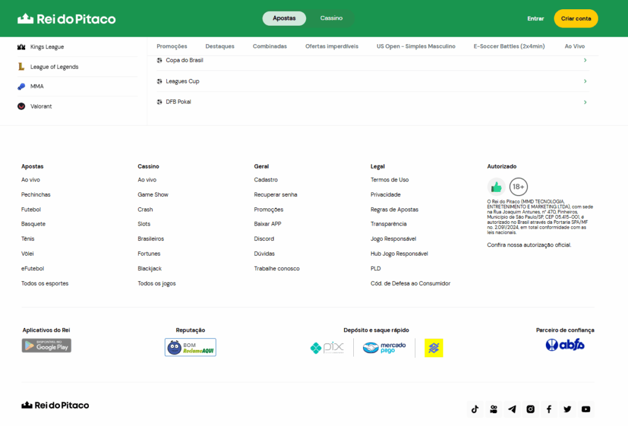Switch to Apostas in the header toggle
The height and width of the screenshot is (426, 628).
[284, 18]
